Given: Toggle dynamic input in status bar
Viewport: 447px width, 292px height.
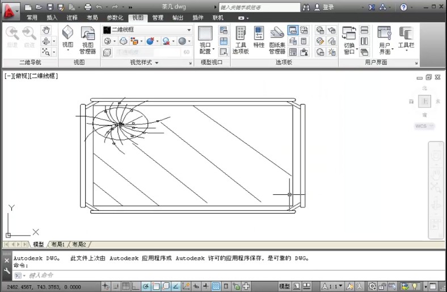Looking at the screenshot, I should pos(196,286).
